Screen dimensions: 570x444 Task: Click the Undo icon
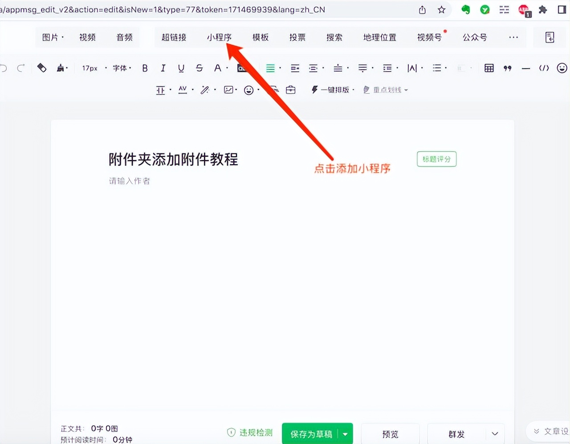(4, 68)
